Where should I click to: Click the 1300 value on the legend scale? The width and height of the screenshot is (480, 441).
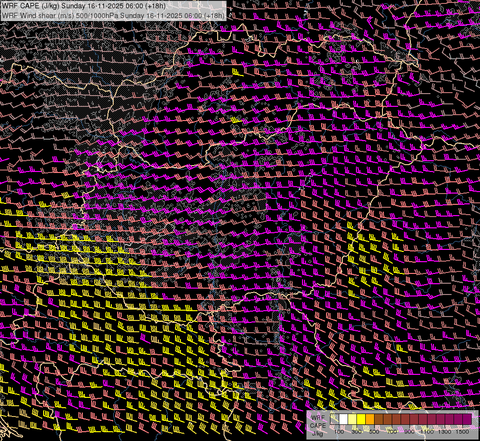pyautogui.click(x=445, y=432)
